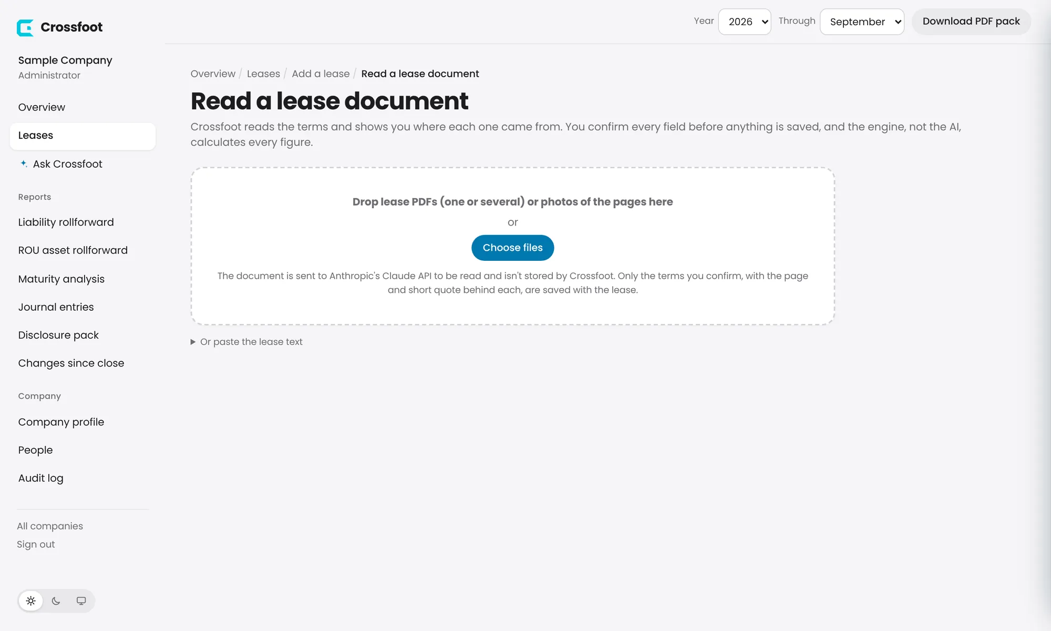This screenshot has width=1051, height=631.
Task: Open Ask Crossfoot in the sidebar
Action: (x=83, y=164)
